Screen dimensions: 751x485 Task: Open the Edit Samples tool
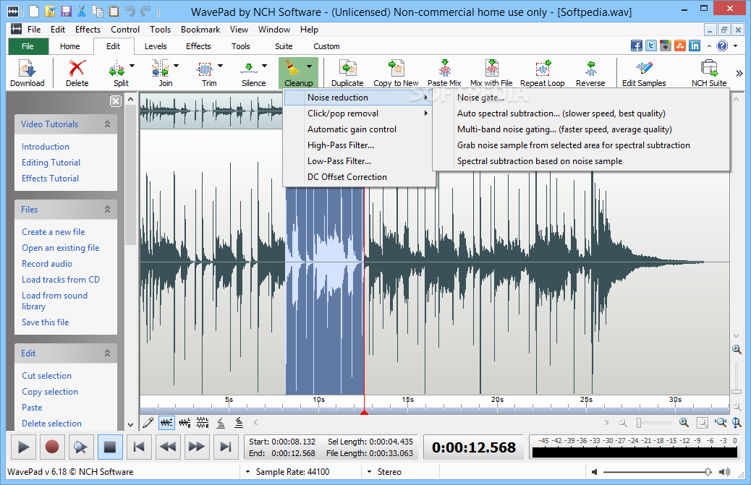pos(644,69)
